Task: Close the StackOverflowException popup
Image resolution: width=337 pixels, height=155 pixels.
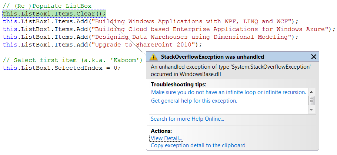Action: [x=314, y=57]
